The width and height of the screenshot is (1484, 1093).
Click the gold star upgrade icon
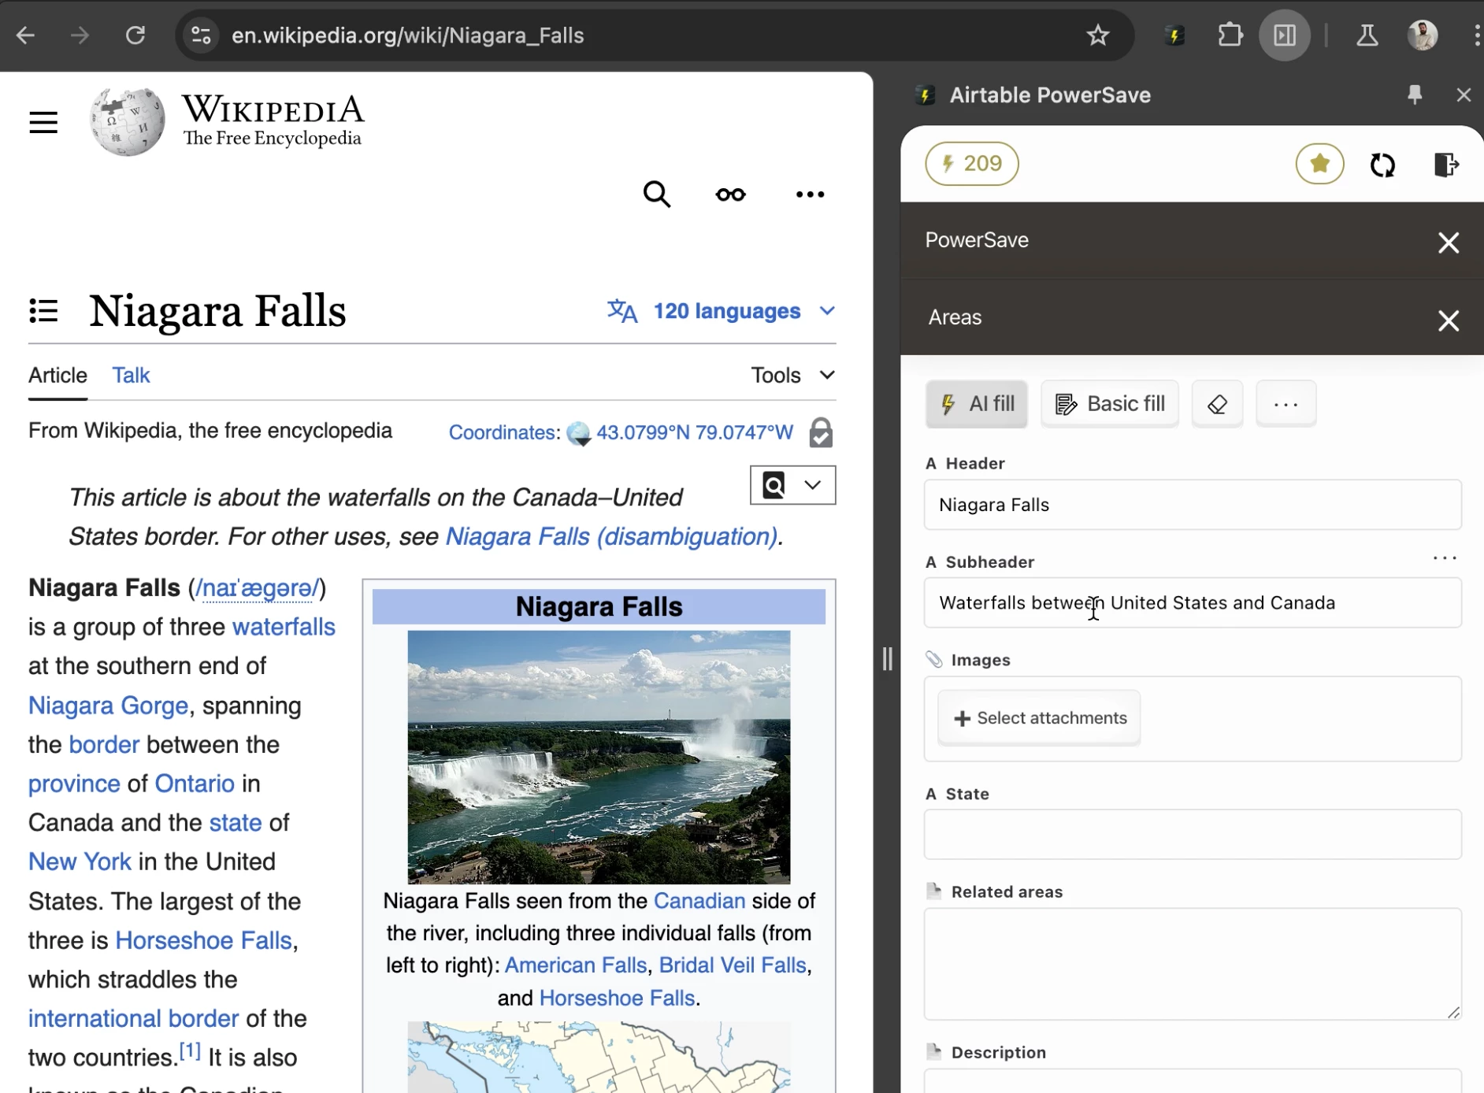click(x=1319, y=164)
